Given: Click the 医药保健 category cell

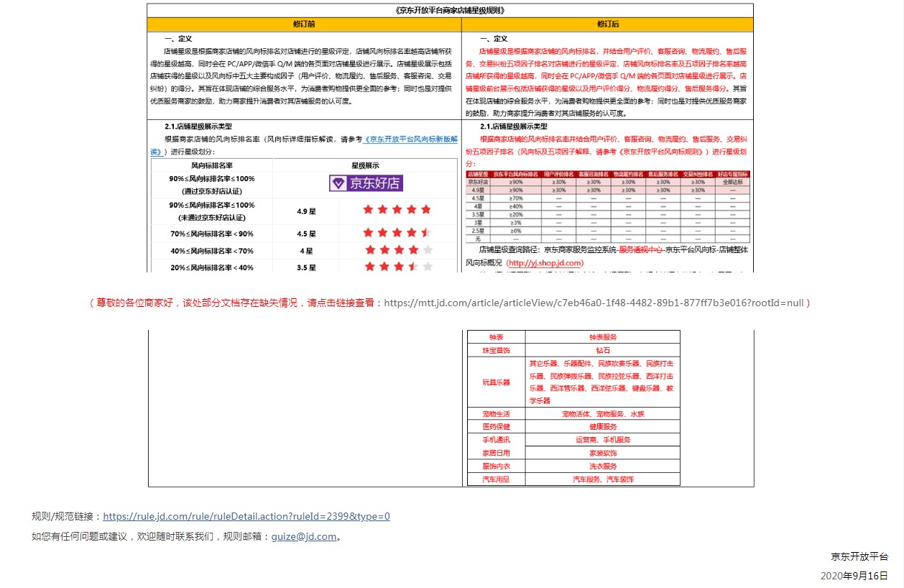Looking at the screenshot, I should point(497,427).
